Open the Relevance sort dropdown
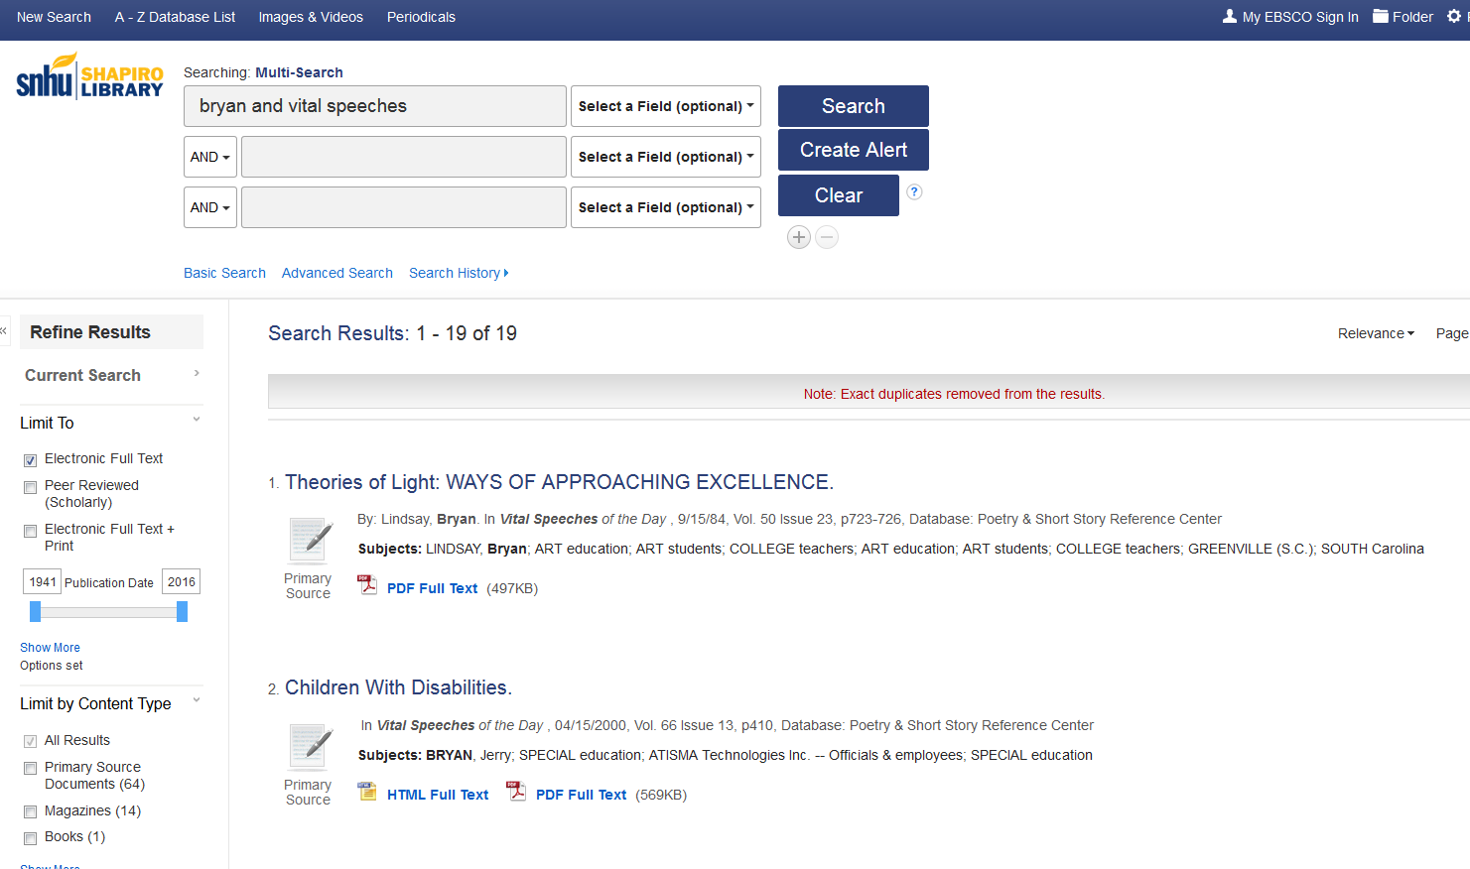Screen dimensions: 1470x869 1376,333
